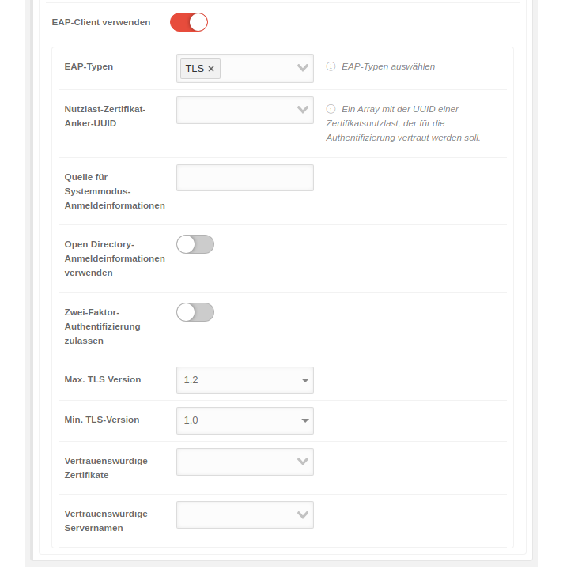Click the info icon beside EAP-Typen auswählen

coord(331,66)
